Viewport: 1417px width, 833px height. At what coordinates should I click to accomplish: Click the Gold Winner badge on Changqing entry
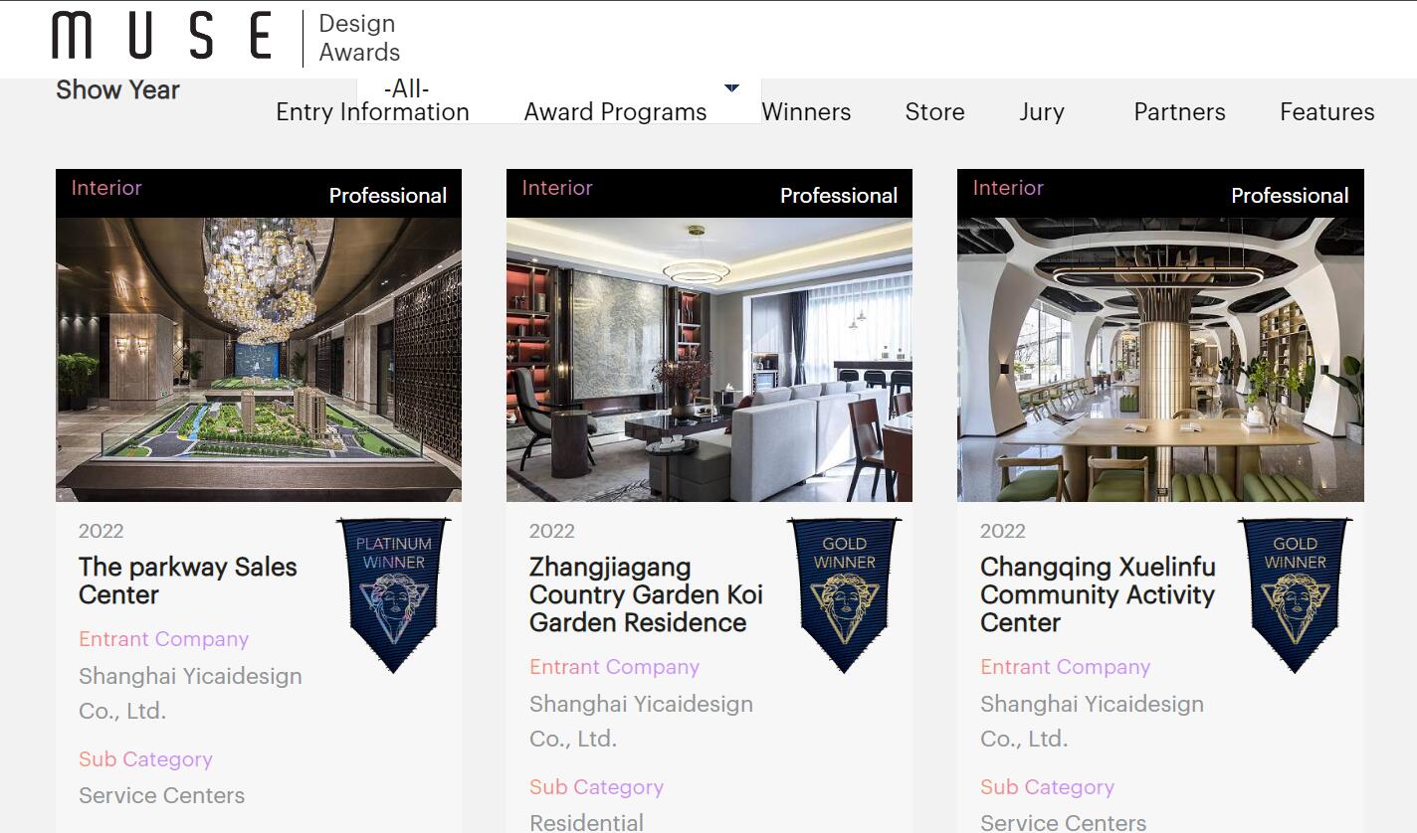[x=1296, y=594]
